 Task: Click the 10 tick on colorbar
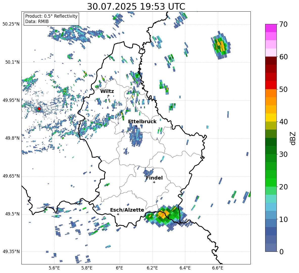click(283, 219)
